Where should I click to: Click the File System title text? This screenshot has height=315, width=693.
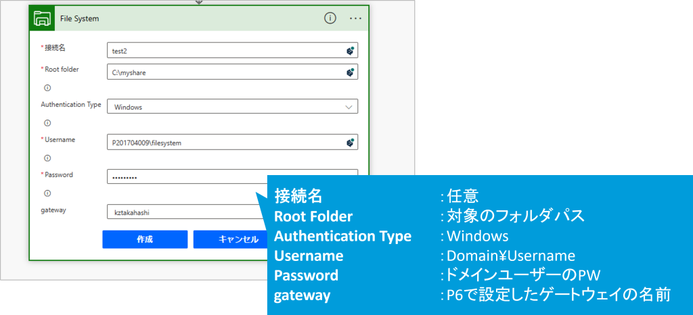(x=80, y=18)
